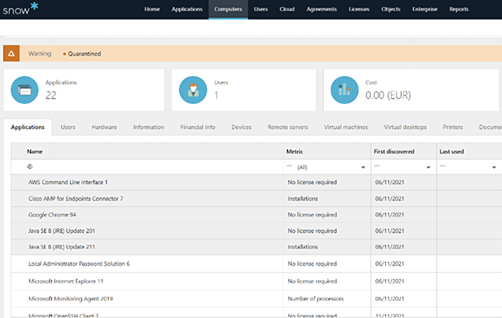Switch to the Virtual desktops tab
Viewport: 502px width, 318px height.
point(405,127)
